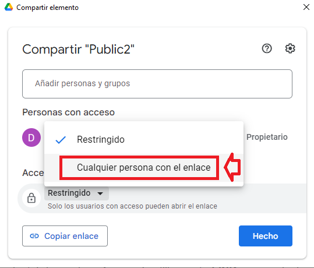Expand the Restringido access dropdown
Viewport: 314px width, 268px height.
[x=76, y=193]
